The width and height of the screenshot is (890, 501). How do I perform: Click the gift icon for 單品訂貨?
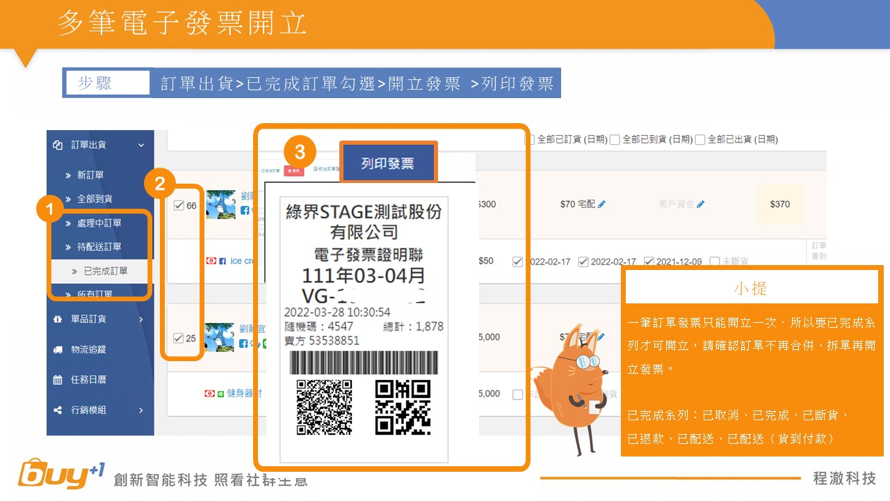click(x=58, y=319)
